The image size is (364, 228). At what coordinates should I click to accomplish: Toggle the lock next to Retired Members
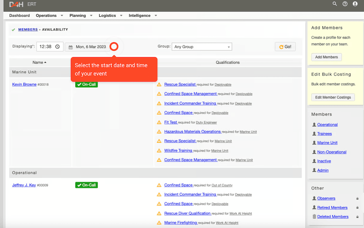pyautogui.click(x=357, y=207)
